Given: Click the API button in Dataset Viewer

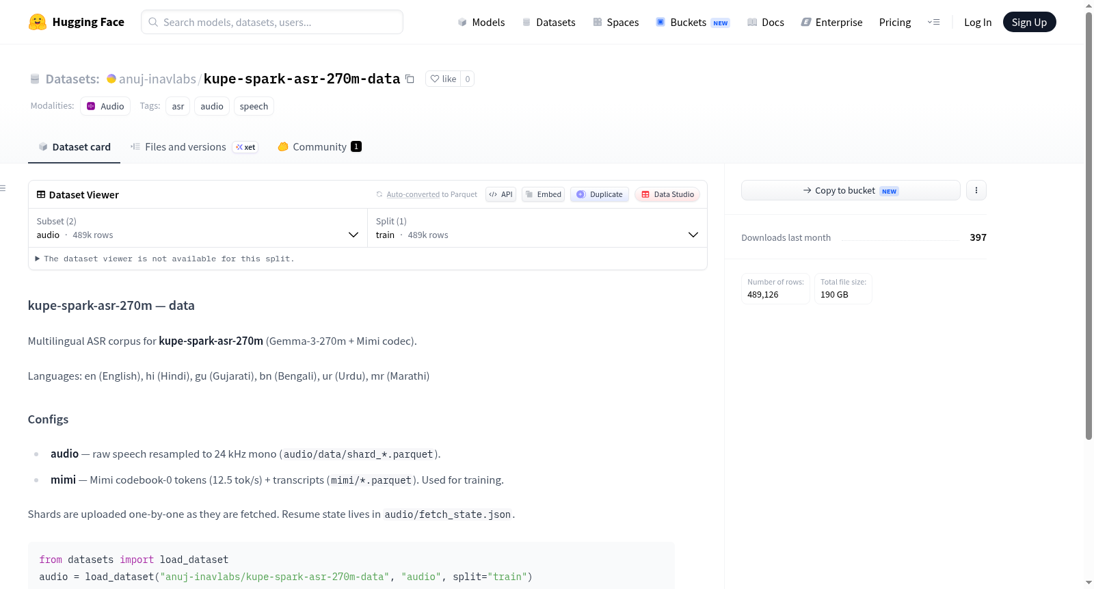Looking at the screenshot, I should (x=501, y=194).
